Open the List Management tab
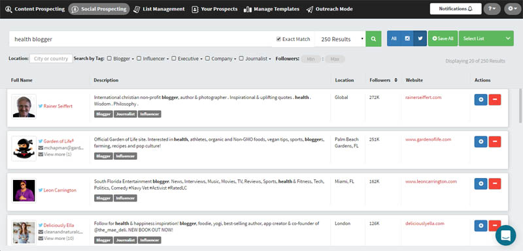Viewport: 523px width, 251px height. (x=159, y=9)
